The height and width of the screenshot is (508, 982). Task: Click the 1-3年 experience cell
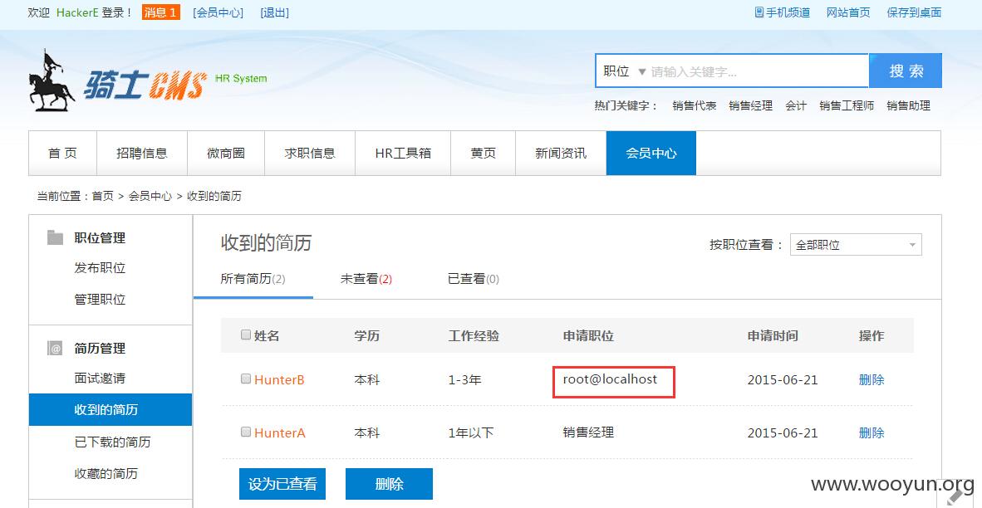pyautogui.click(x=464, y=379)
